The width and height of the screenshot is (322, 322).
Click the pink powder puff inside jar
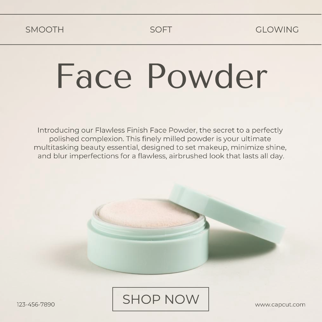tap(149, 213)
